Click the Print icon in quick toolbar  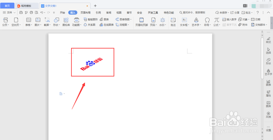[31, 13]
